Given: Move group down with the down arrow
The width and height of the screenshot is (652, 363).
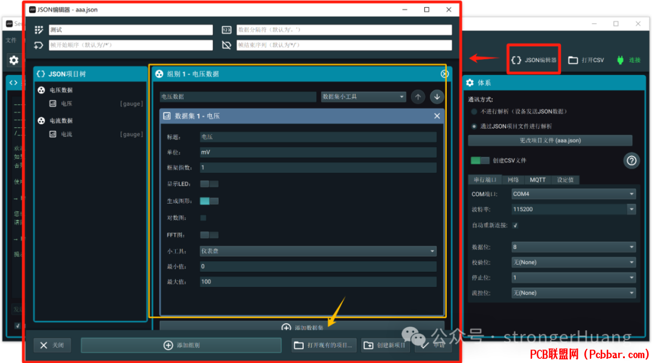Looking at the screenshot, I should pyautogui.click(x=436, y=97).
